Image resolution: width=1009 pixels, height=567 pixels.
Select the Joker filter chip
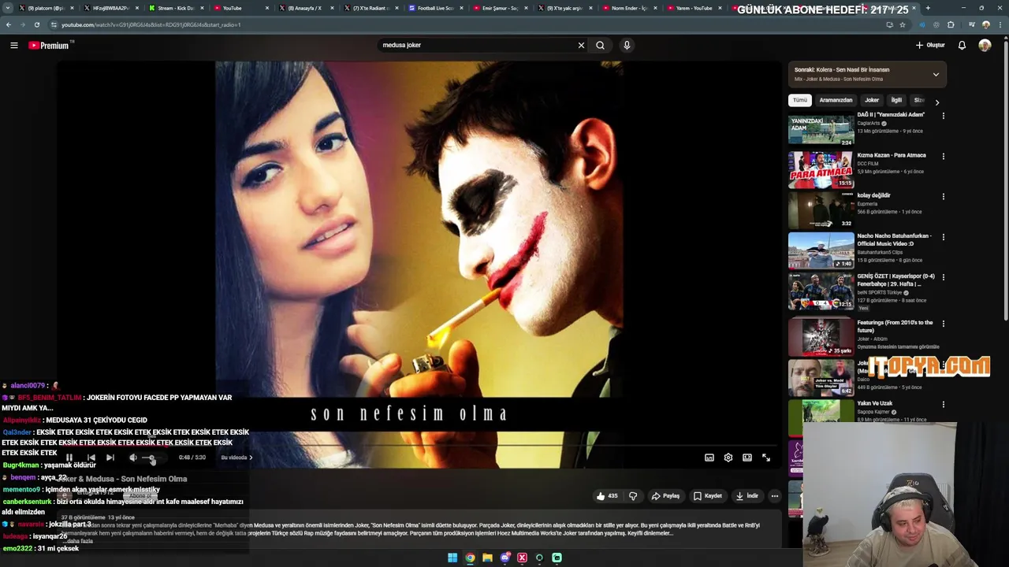pyautogui.click(x=872, y=100)
